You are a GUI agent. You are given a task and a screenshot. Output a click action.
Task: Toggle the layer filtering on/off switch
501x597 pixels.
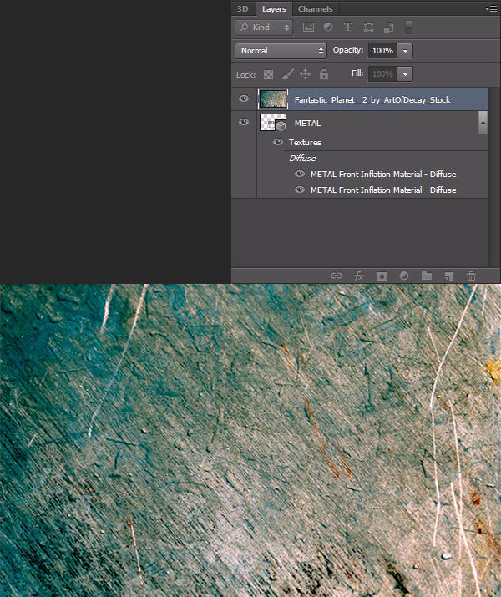point(408,27)
